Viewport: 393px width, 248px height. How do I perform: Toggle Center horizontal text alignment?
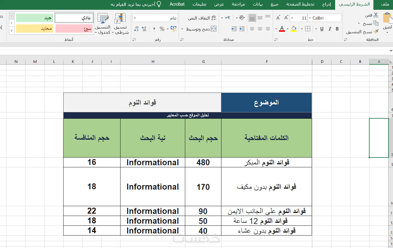pyautogui.click(x=260, y=29)
